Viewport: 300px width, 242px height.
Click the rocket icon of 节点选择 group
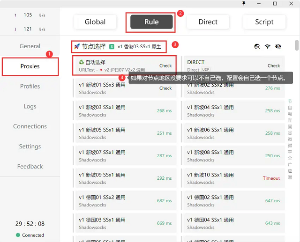pos(77,46)
